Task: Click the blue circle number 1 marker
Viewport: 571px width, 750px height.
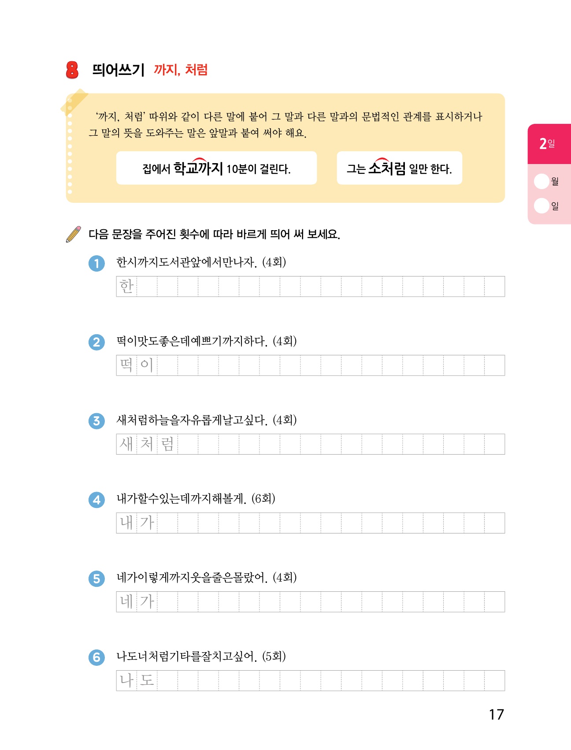Action: coord(96,264)
